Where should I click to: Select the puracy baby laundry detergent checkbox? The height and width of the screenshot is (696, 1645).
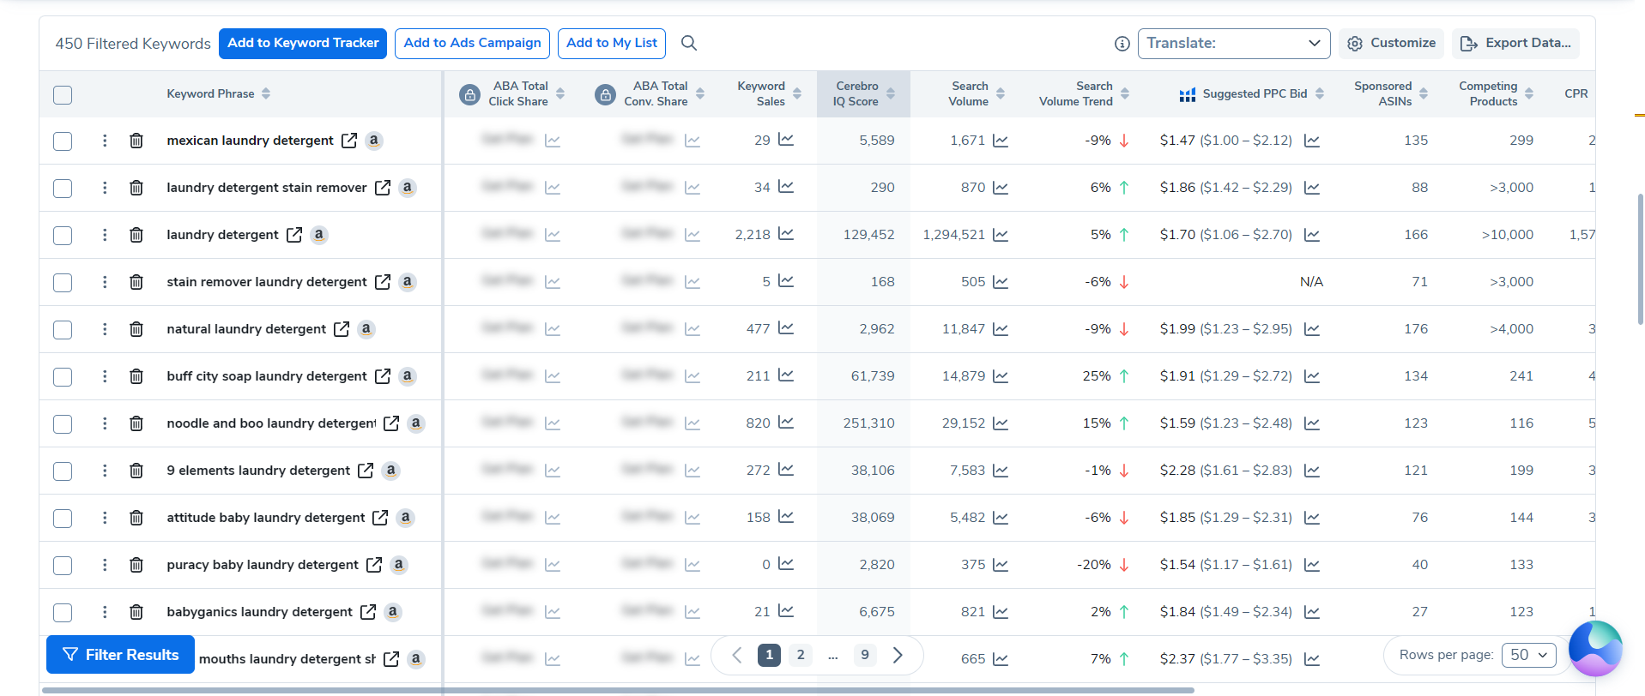coord(63,565)
